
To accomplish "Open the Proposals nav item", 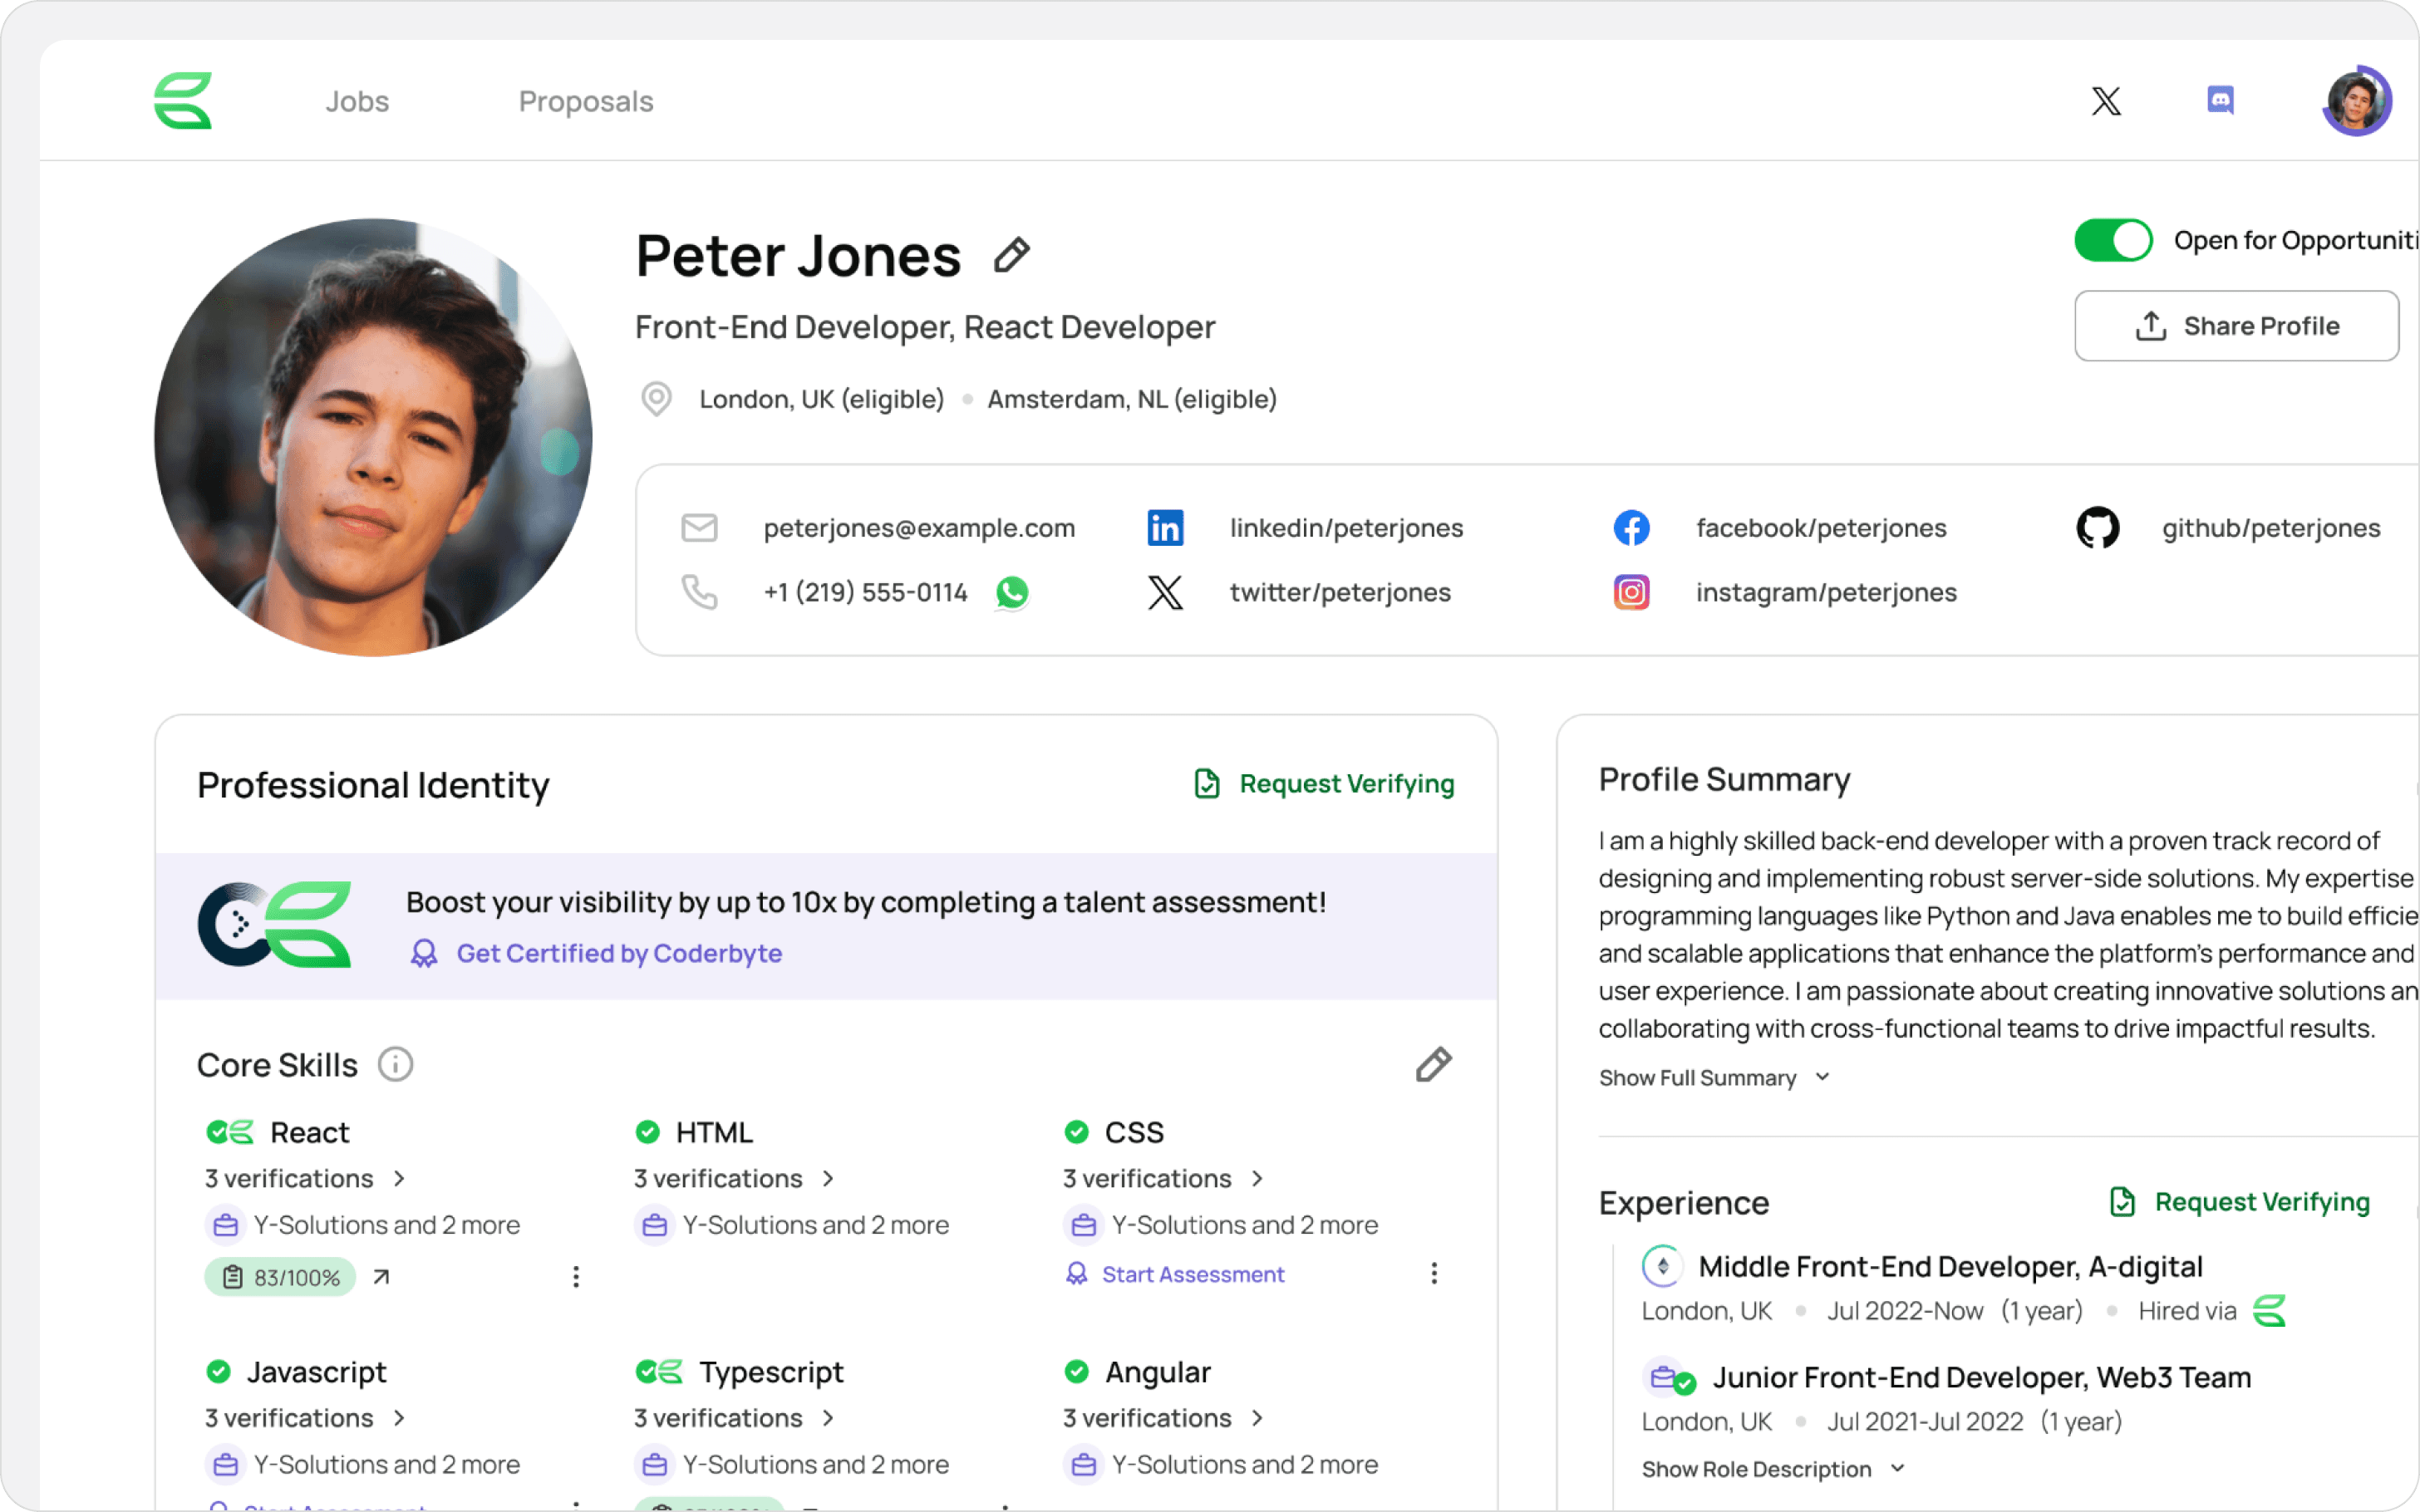I will point(586,101).
